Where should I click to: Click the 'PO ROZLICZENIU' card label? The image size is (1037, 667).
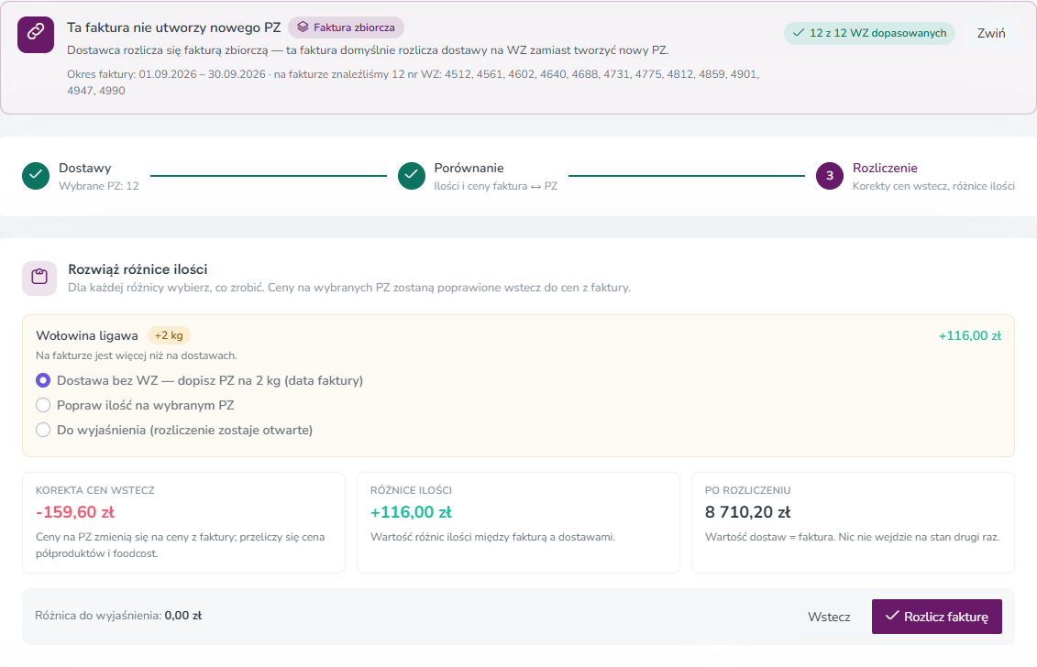748,490
